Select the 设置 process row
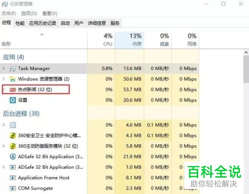This screenshot has height=194, width=249. [x=100, y=100]
